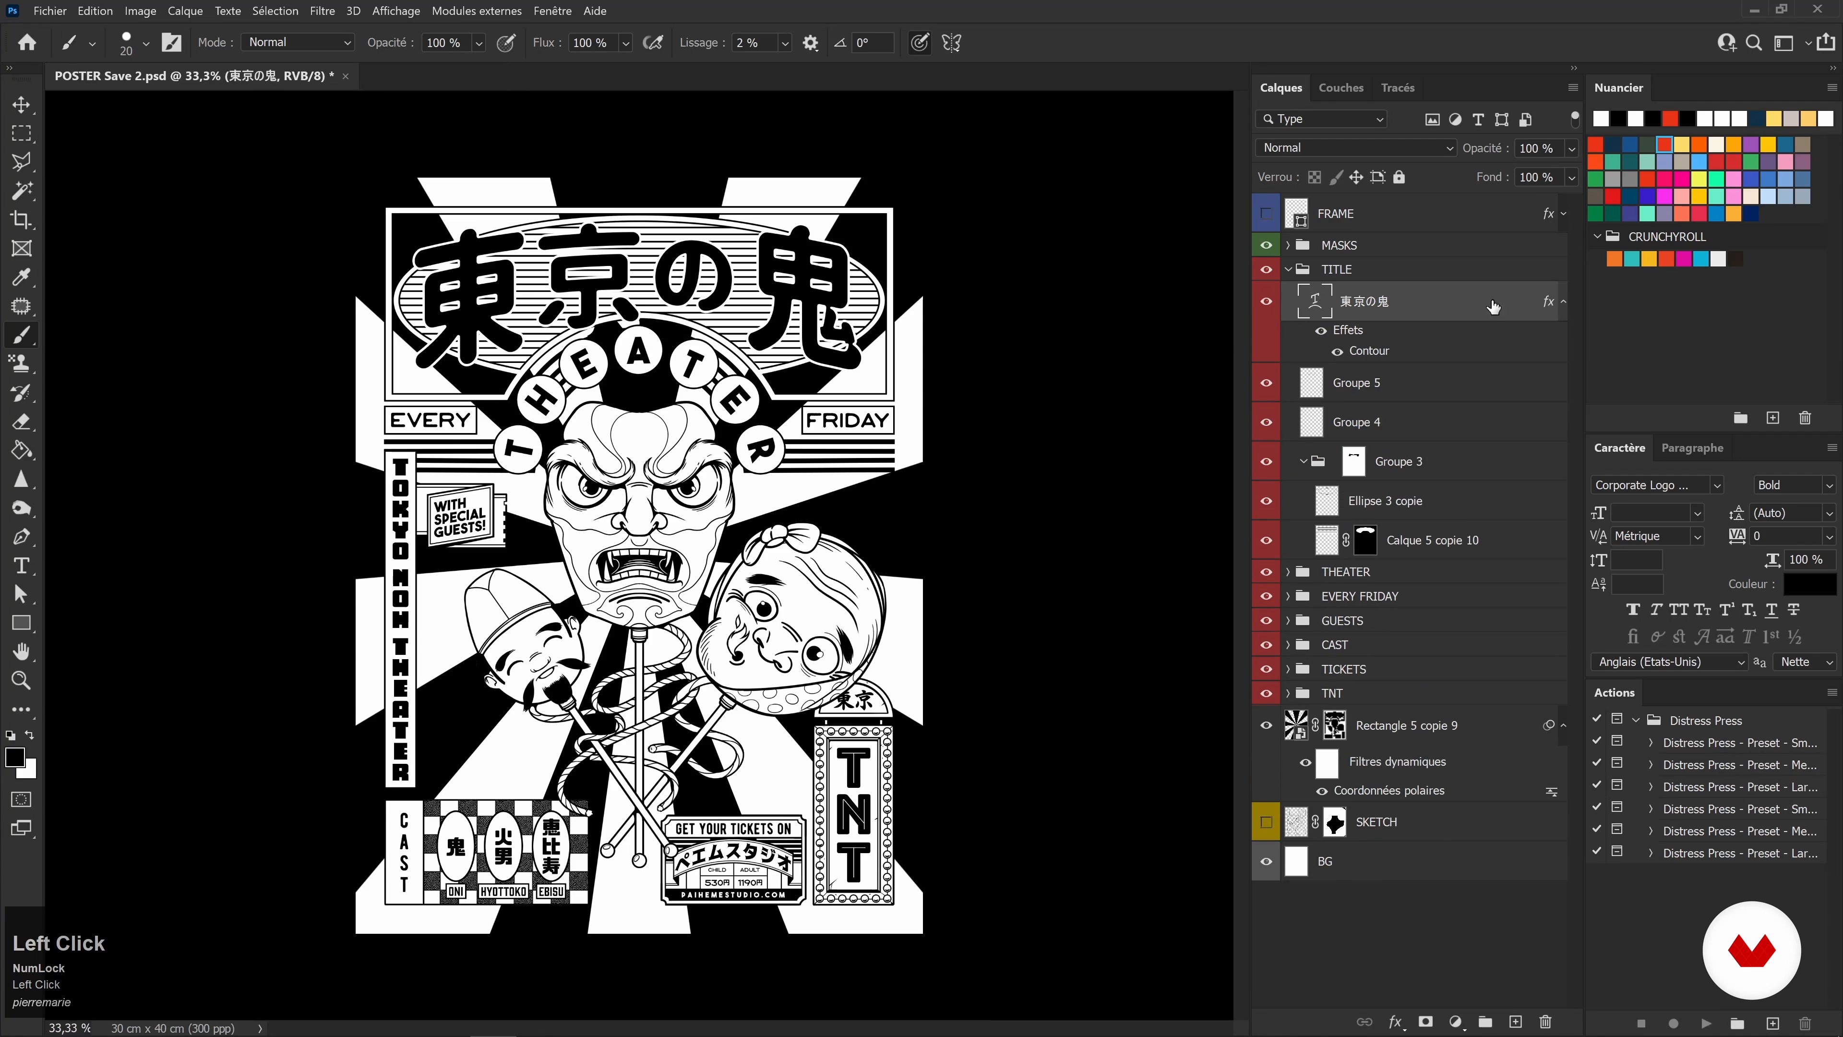Screen dimensions: 1843x1037
Task: Close the POSTER Save 2.psd tab
Action: [x=346, y=76]
